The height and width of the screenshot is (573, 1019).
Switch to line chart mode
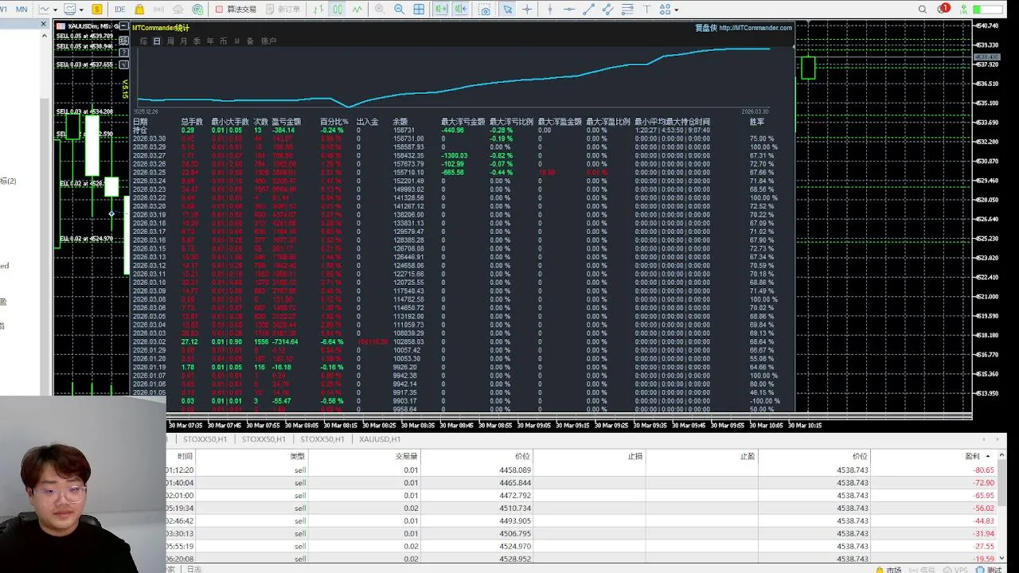point(357,10)
